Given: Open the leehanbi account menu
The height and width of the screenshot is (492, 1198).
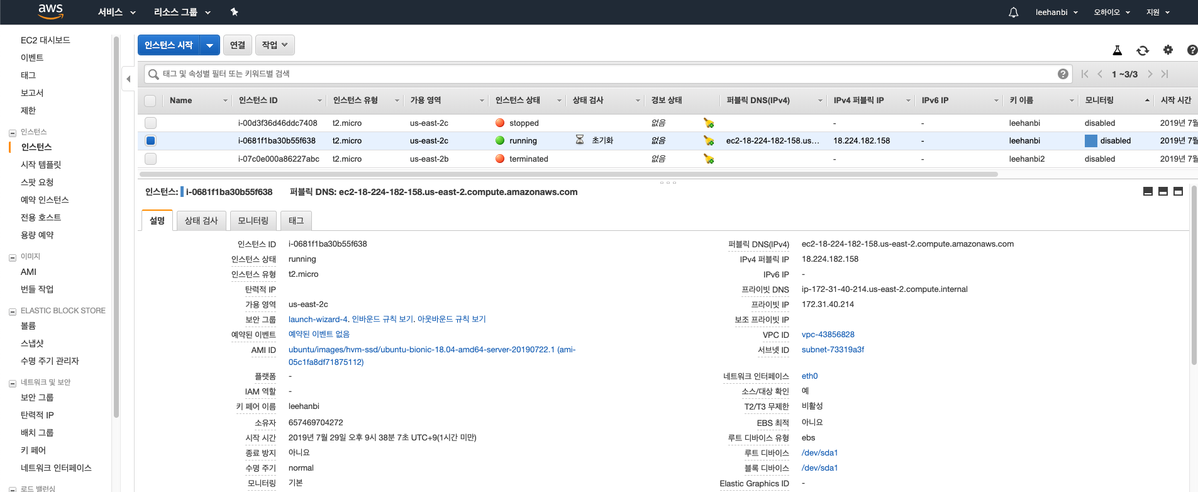Looking at the screenshot, I should click(x=1057, y=12).
